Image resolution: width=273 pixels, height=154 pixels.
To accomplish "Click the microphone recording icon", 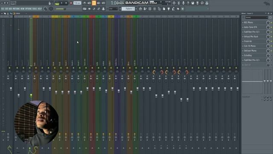I will coord(183,3).
